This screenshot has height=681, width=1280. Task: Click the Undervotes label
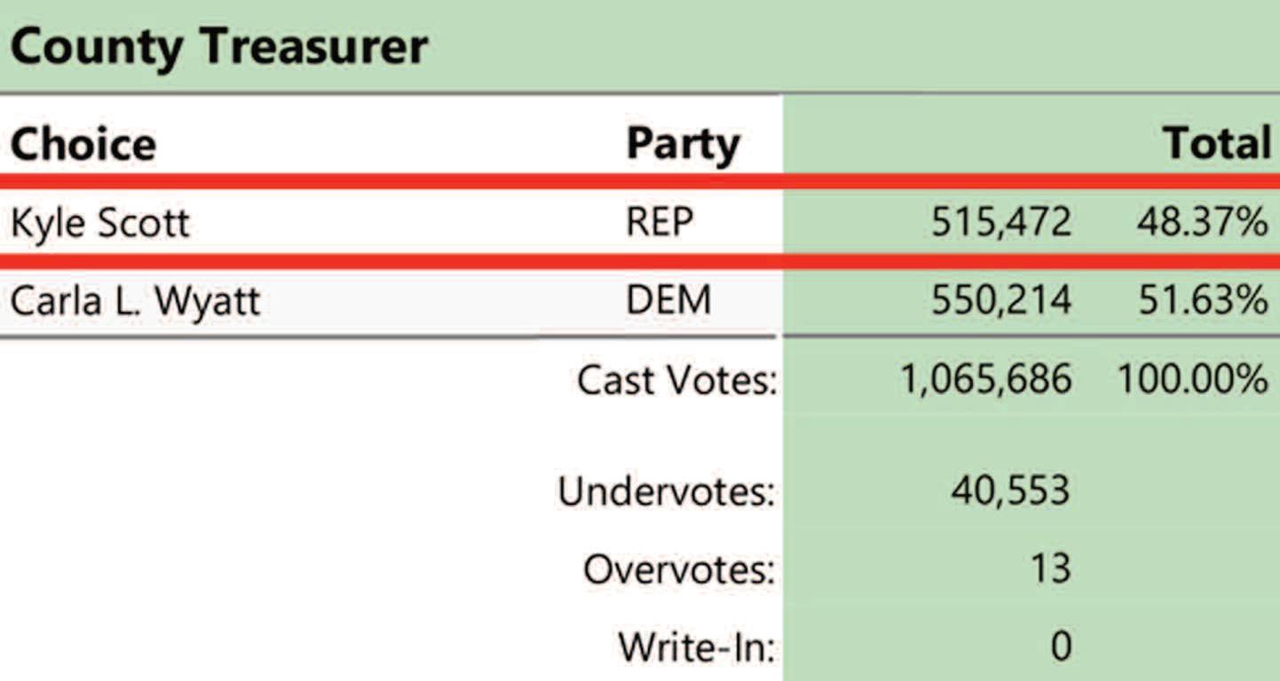pyautogui.click(x=667, y=491)
